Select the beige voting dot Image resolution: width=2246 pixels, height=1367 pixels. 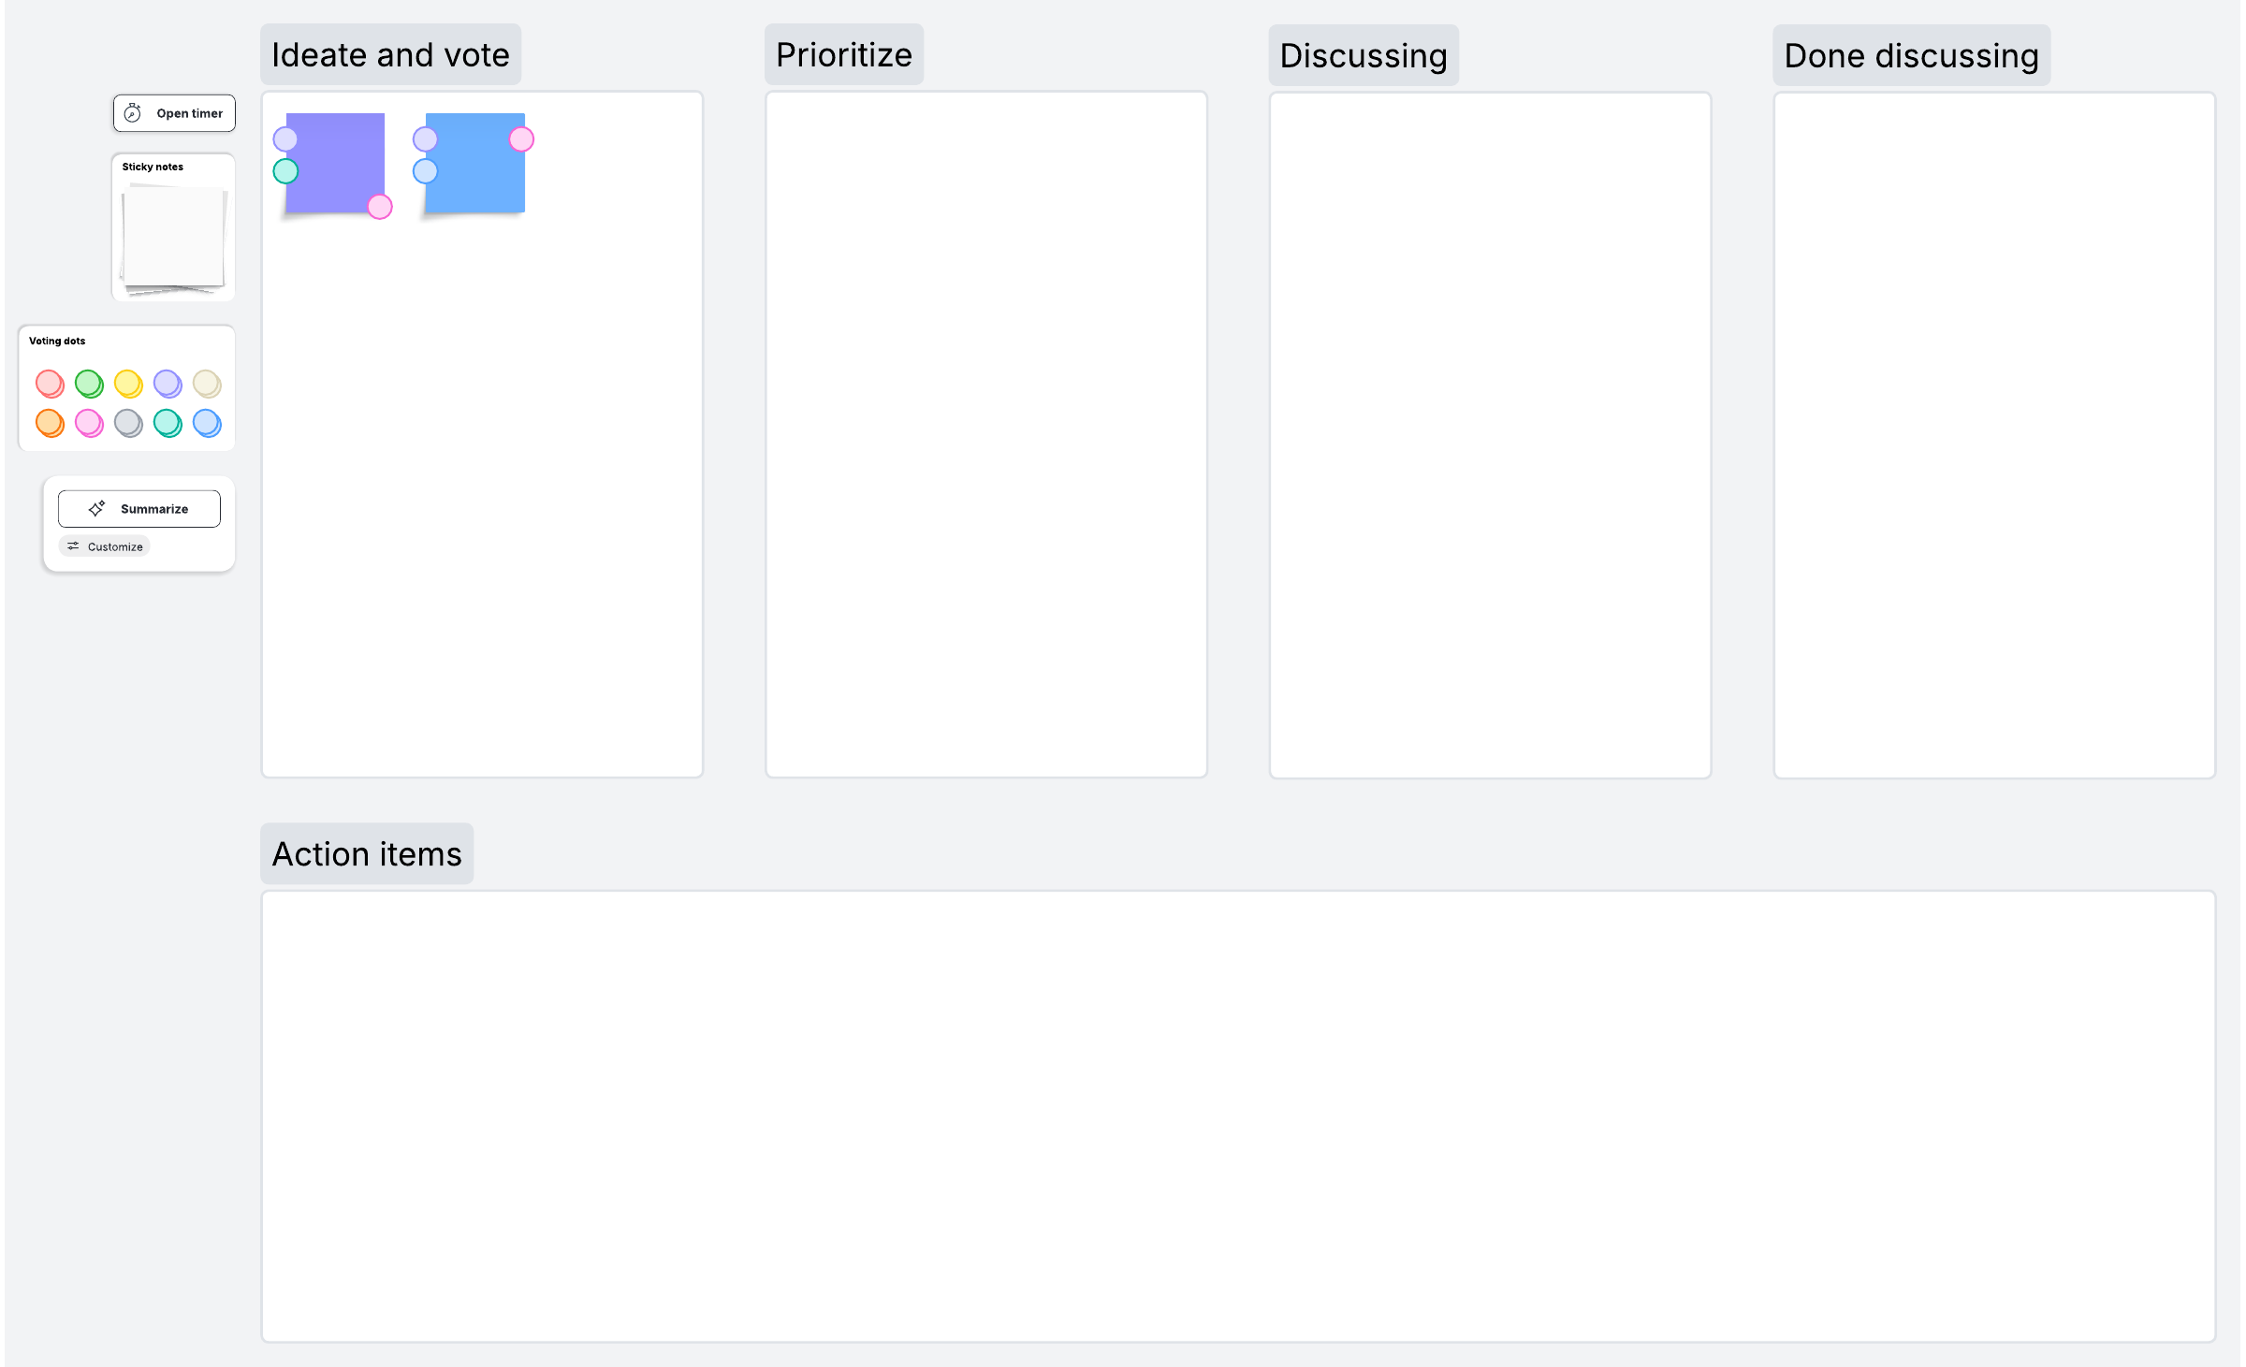207,384
